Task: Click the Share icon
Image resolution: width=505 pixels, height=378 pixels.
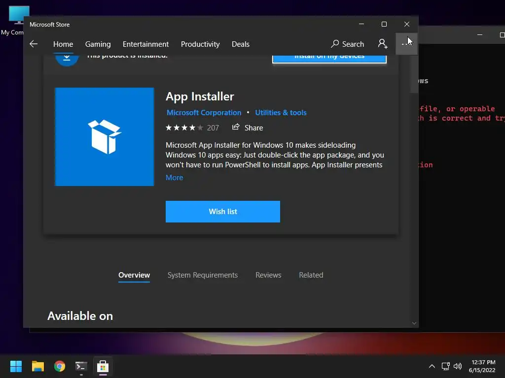Action: click(236, 127)
